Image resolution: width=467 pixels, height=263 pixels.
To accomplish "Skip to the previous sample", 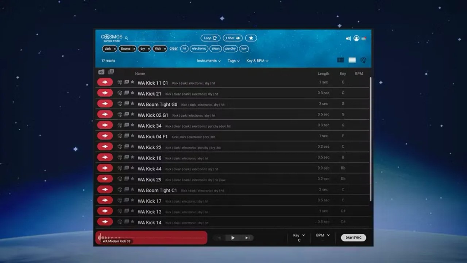I will [x=219, y=238].
